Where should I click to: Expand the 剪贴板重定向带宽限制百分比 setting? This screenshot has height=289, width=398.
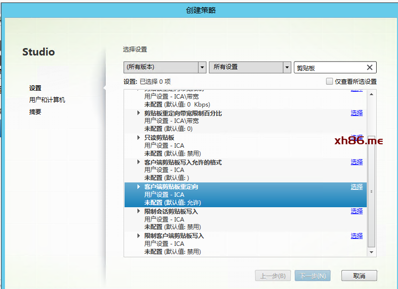[139, 114]
